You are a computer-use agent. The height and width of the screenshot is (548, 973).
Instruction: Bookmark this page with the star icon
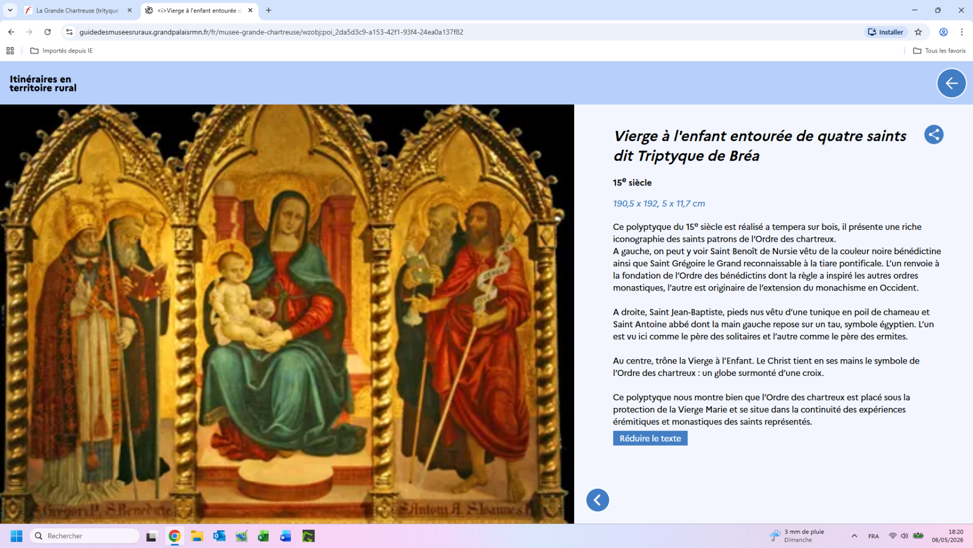[x=918, y=32]
